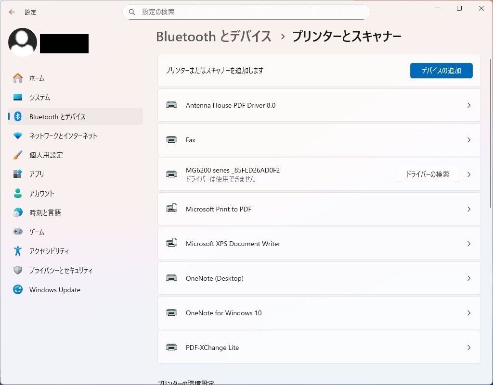Open the Fax row chevron
This screenshot has height=385, width=493.
[469, 140]
